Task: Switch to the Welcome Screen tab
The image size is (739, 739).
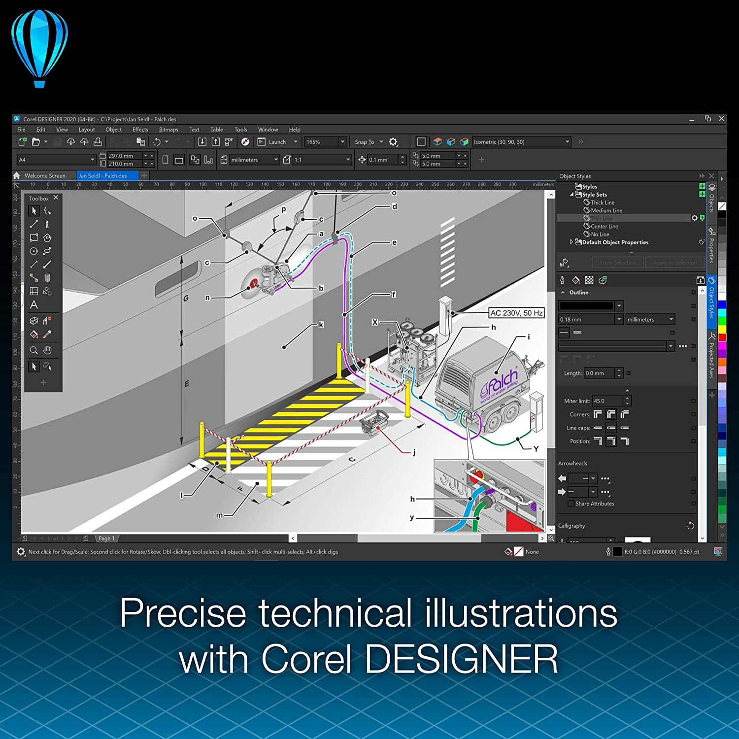Action: click(x=44, y=176)
